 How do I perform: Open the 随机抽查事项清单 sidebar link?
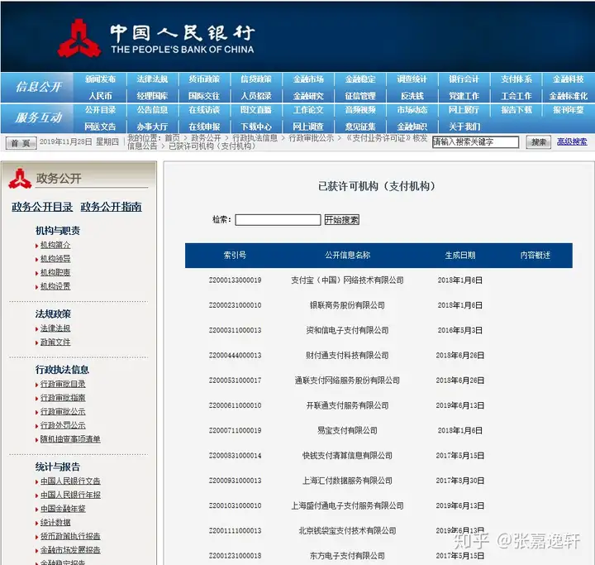tap(70, 439)
